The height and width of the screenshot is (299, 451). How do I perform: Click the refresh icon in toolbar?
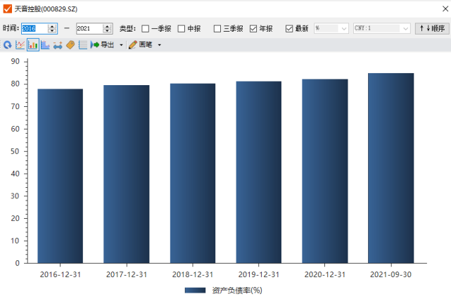coord(8,45)
